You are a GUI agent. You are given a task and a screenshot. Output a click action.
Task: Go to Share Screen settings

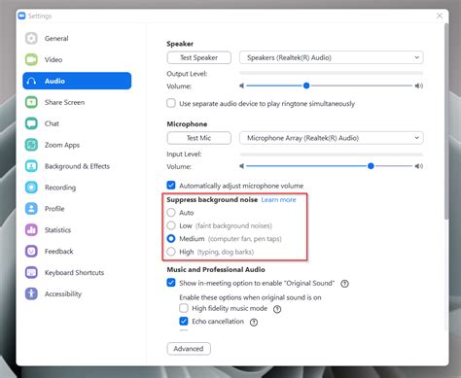[77, 102]
